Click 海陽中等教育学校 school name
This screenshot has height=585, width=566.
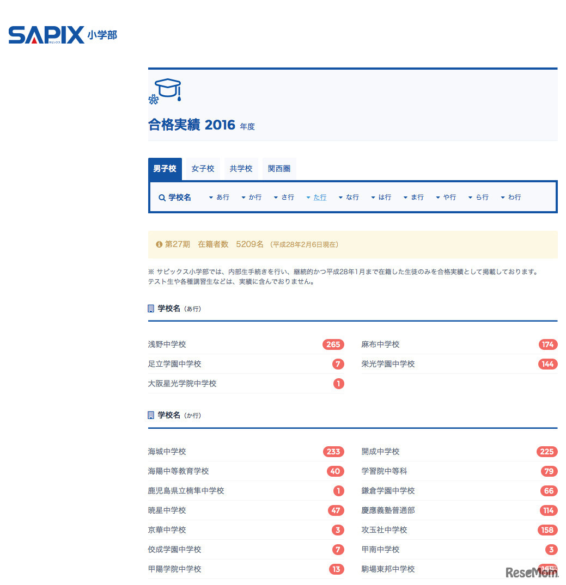pyautogui.click(x=178, y=471)
